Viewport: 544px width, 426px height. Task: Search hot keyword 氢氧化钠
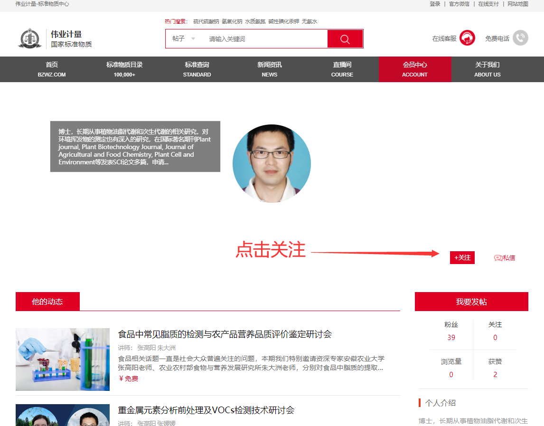pos(232,21)
